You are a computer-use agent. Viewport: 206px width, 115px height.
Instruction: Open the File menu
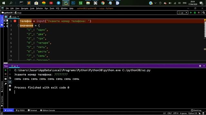click(7, 8)
